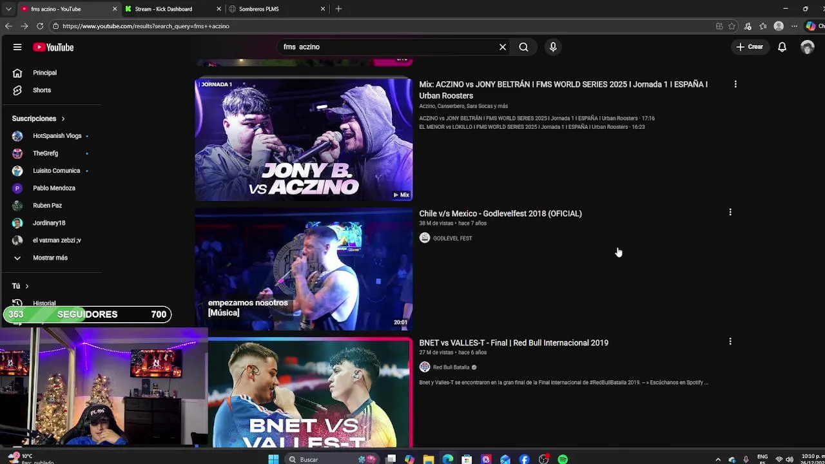
Task: Open the Favorites list icon
Action: pos(763,26)
